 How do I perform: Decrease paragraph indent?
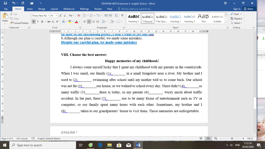pyautogui.click(x=106, y=16)
